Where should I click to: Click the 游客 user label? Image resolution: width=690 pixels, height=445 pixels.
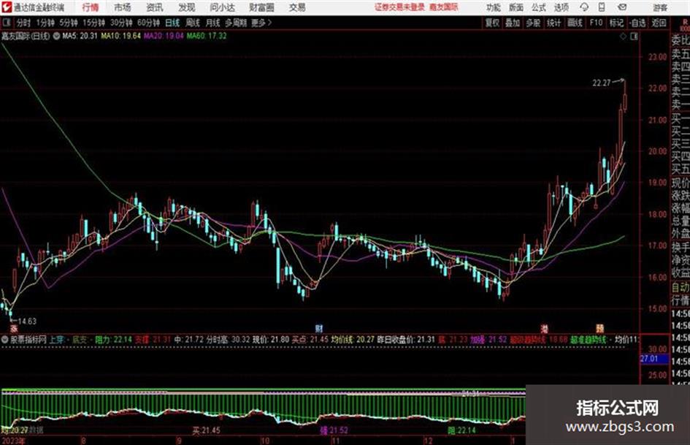coord(660,7)
